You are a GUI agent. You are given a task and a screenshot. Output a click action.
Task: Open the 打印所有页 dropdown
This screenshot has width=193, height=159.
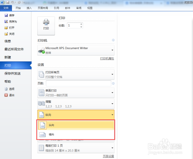pyautogui.click(x=76, y=75)
